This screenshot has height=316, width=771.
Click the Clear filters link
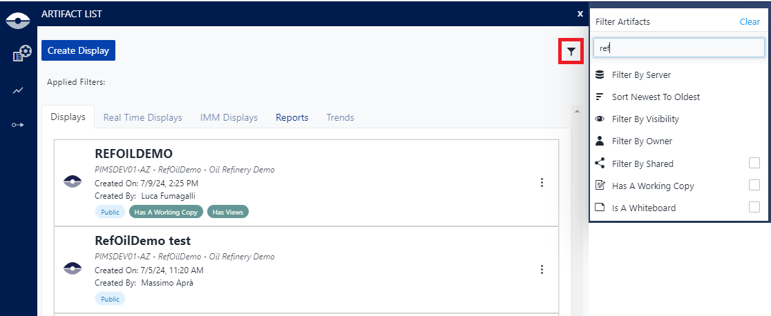point(750,21)
